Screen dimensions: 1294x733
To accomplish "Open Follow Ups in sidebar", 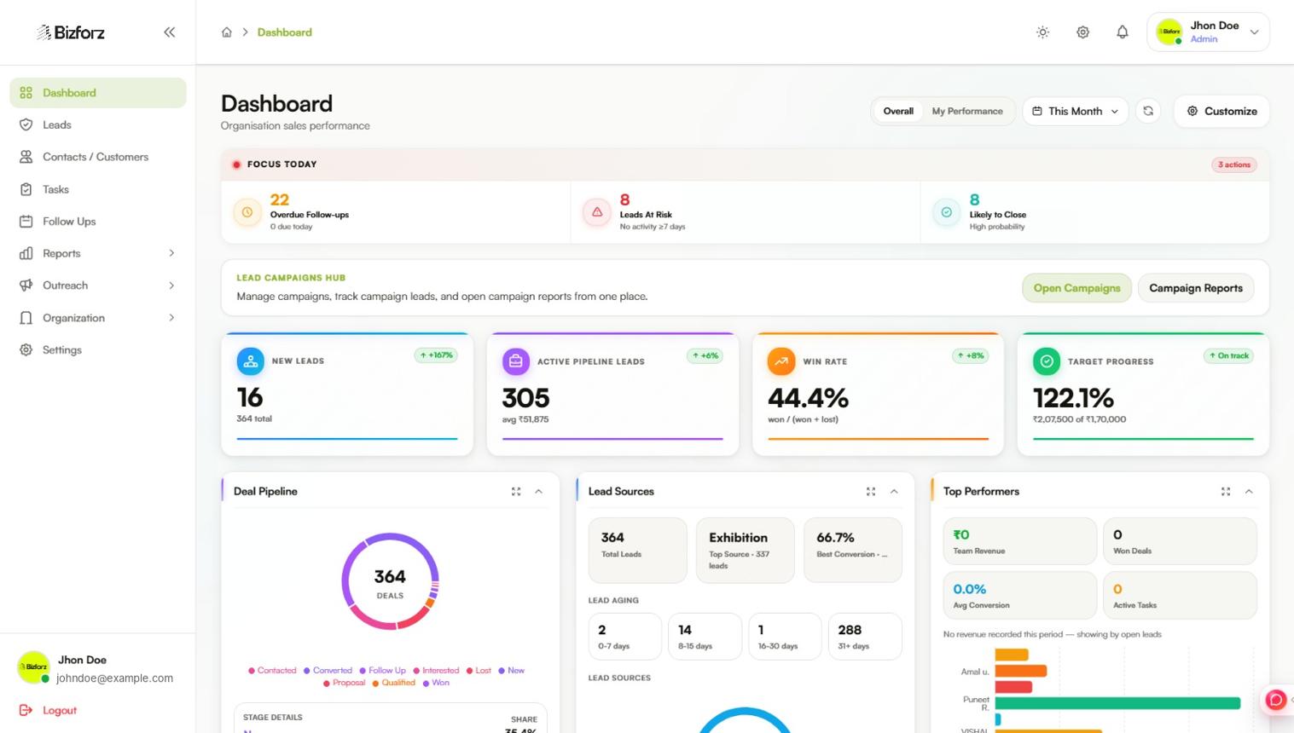I will tap(98, 222).
